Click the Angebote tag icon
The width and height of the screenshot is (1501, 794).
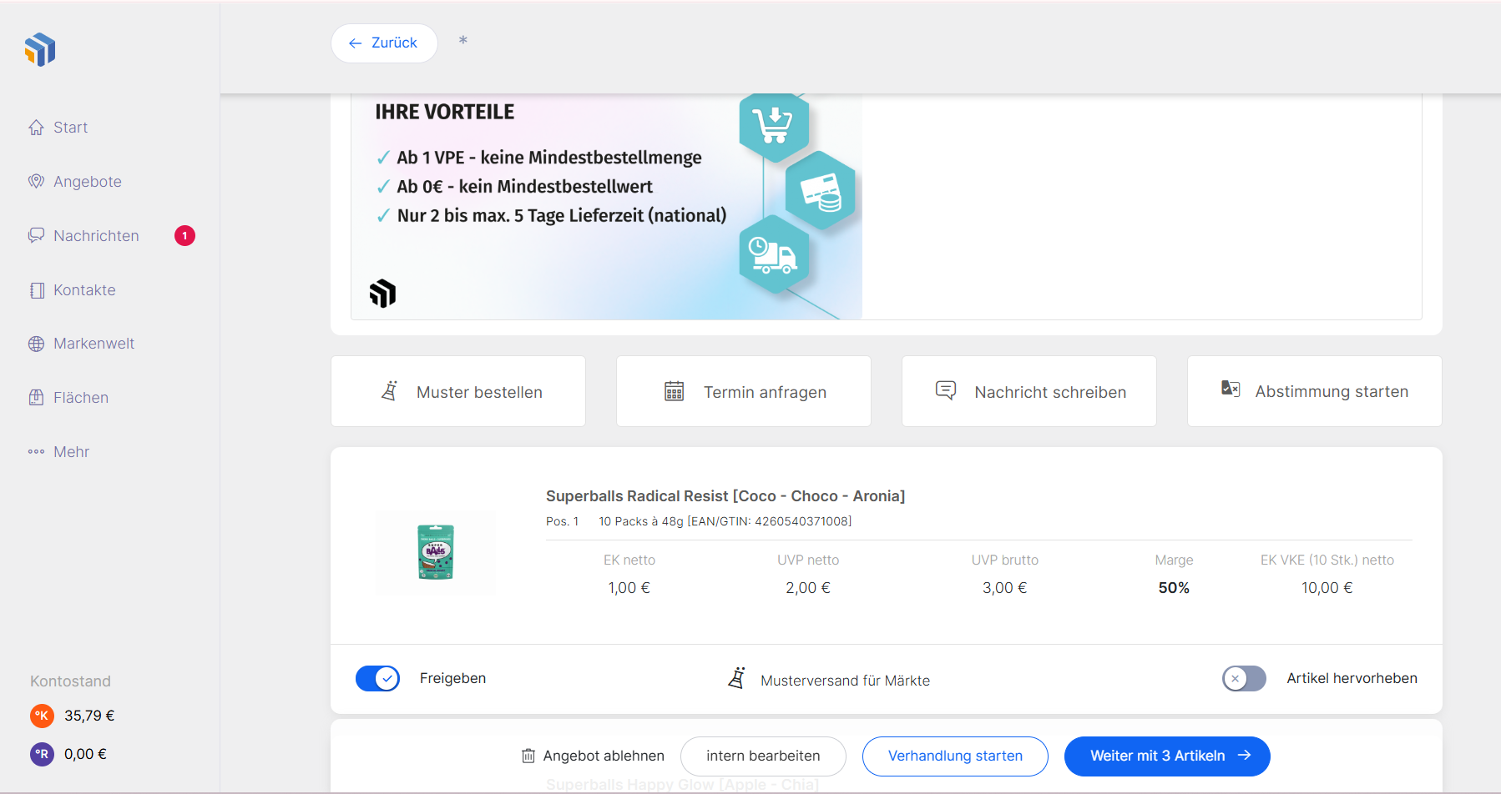point(36,182)
